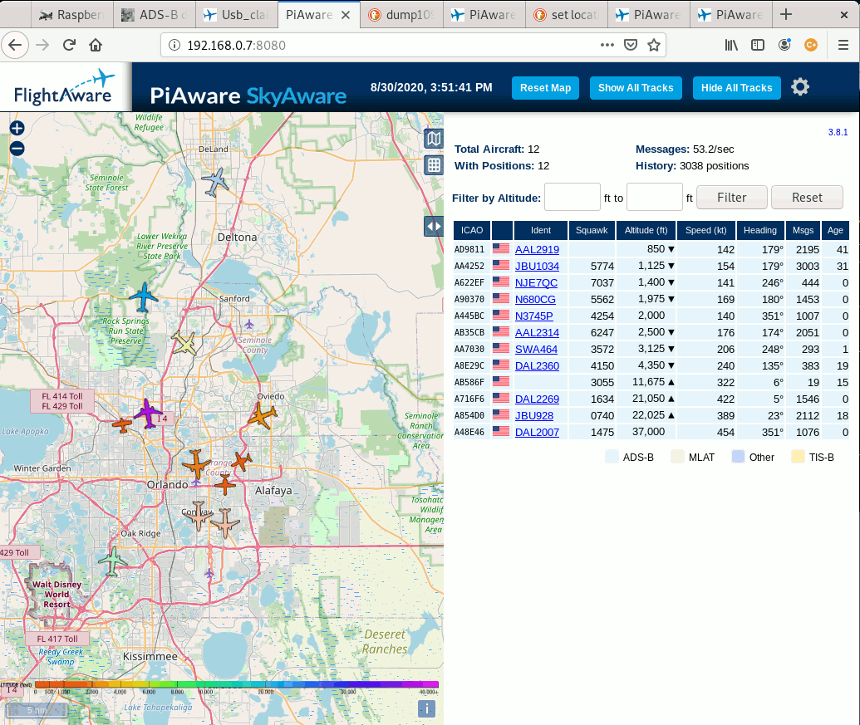Switch to the dump109 tab
860x725 pixels.
click(401, 15)
